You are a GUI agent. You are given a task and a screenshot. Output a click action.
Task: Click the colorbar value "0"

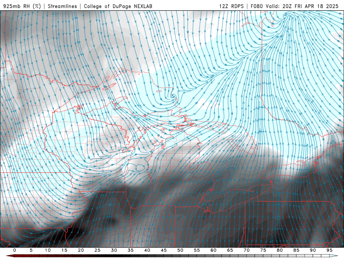click(x=15, y=250)
